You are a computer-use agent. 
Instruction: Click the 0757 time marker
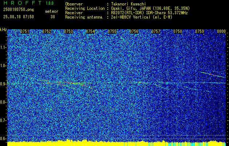[x=156, y=31]
